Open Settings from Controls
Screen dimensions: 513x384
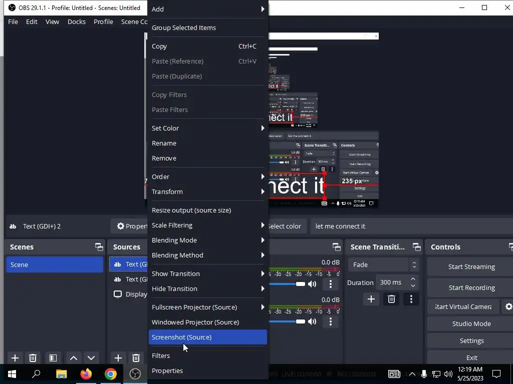pos(471,340)
